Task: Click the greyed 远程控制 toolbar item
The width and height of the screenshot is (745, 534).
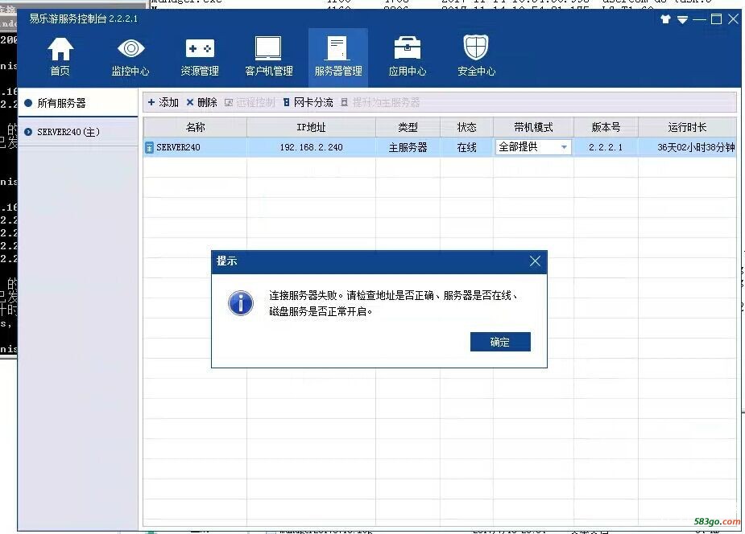Action: [250, 102]
